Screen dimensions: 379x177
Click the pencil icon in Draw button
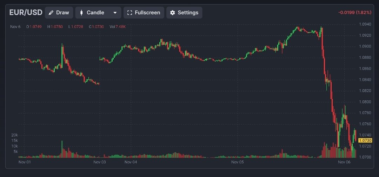coord(51,13)
